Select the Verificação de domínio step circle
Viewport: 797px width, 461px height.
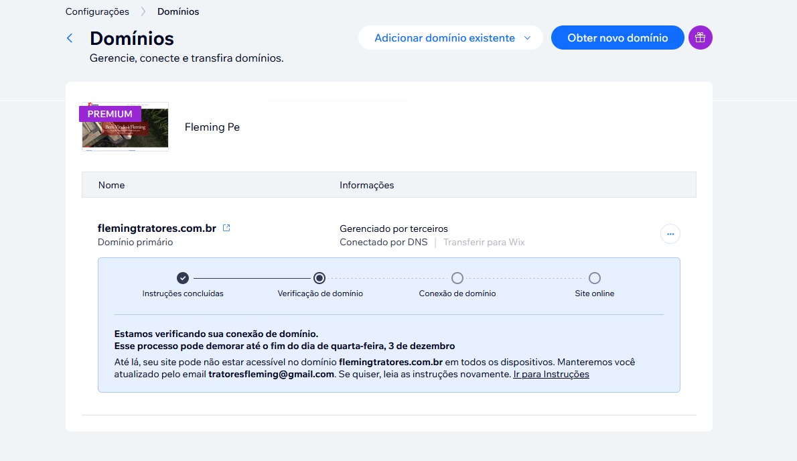(319, 278)
